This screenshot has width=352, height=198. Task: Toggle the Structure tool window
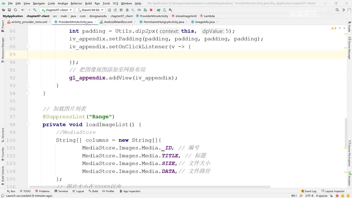(3, 135)
